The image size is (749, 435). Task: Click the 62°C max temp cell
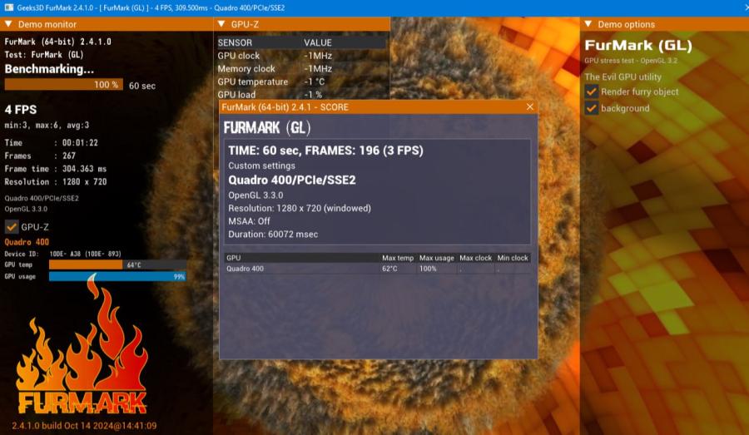coord(389,269)
